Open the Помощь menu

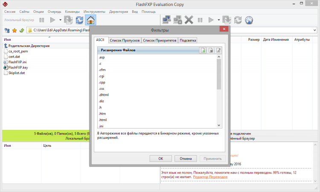148,12
